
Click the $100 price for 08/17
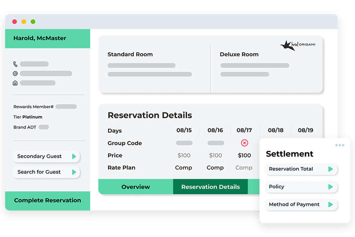(x=244, y=155)
